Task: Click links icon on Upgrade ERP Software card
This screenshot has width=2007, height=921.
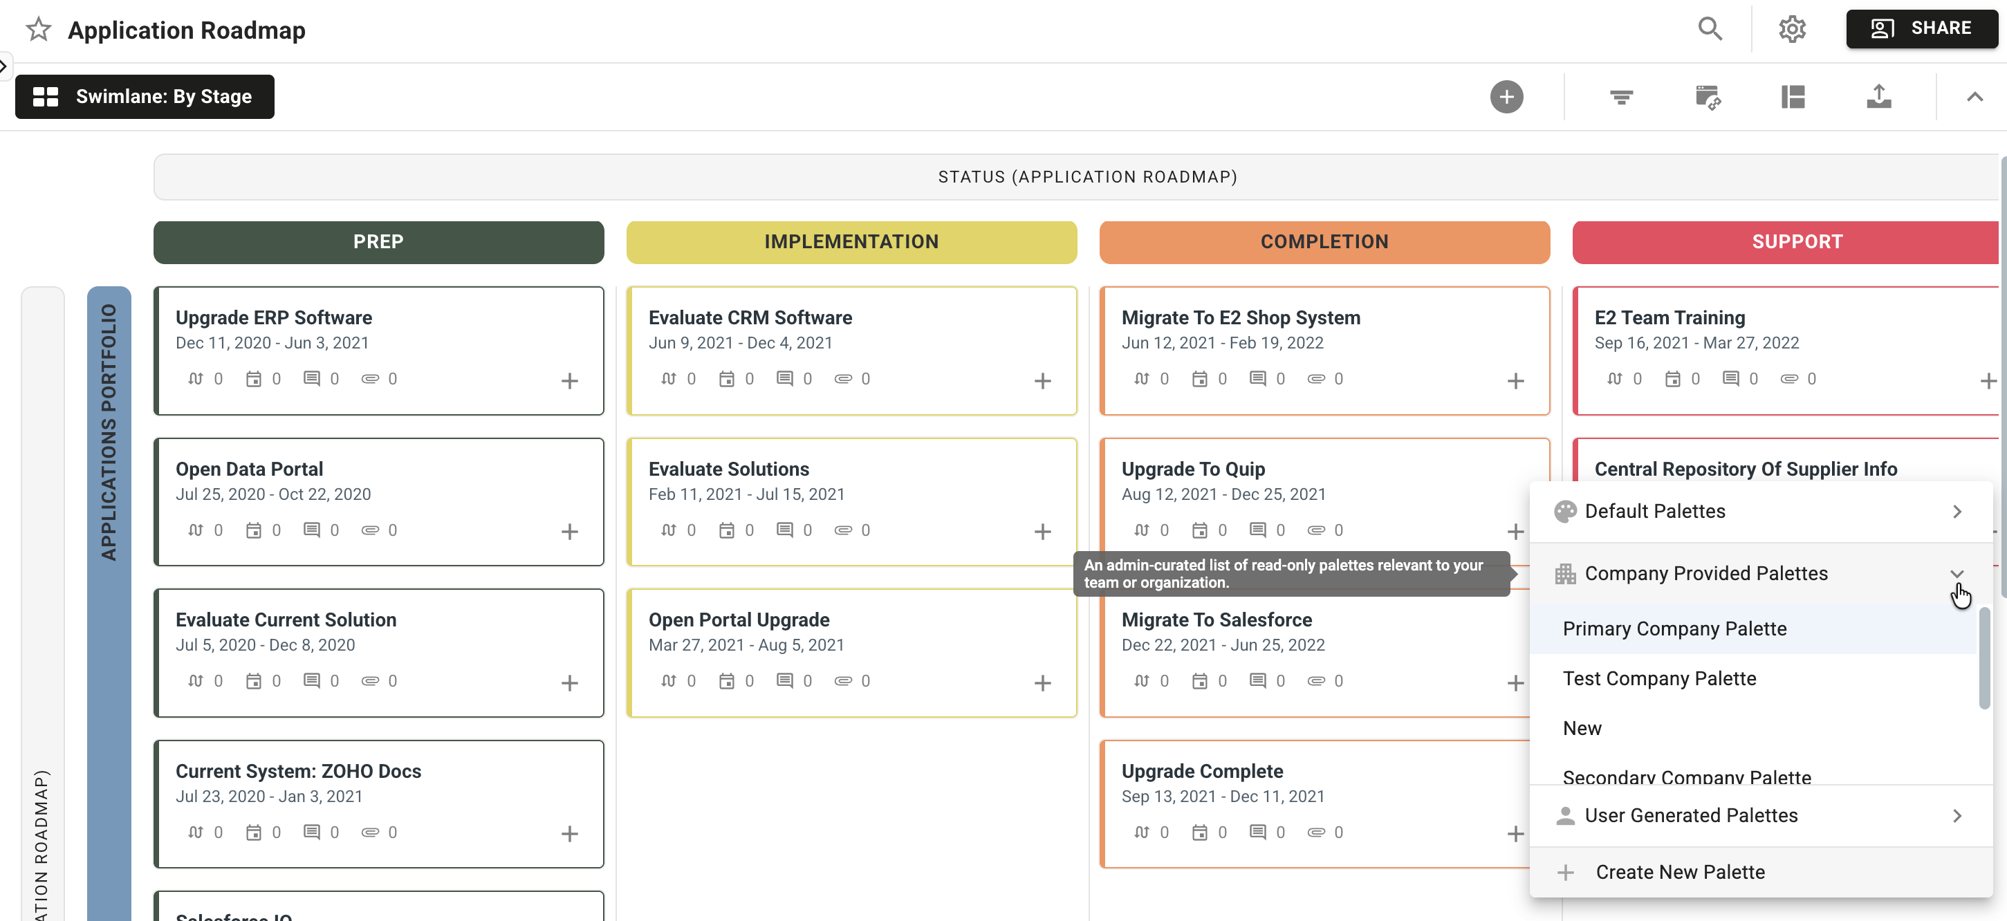Action: pos(196,379)
